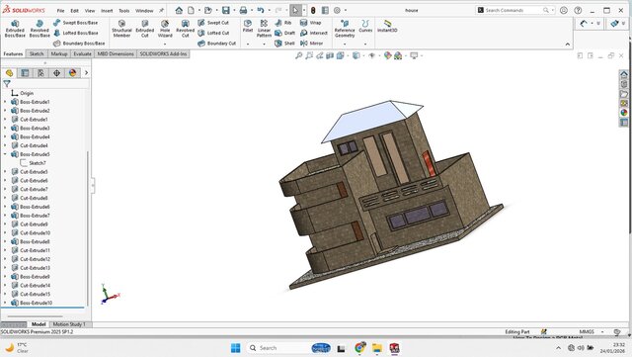Switch to the Evaluate tab
632x357 pixels.
pos(82,53)
